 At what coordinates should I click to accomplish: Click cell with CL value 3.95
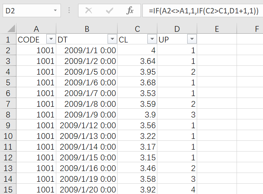137,72
